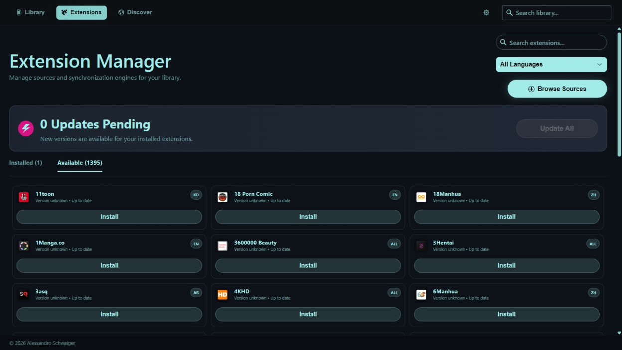The width and height of the screenshot is (622, 350).
Task: Click the 4KHD extension name
Action: [242, 291]
